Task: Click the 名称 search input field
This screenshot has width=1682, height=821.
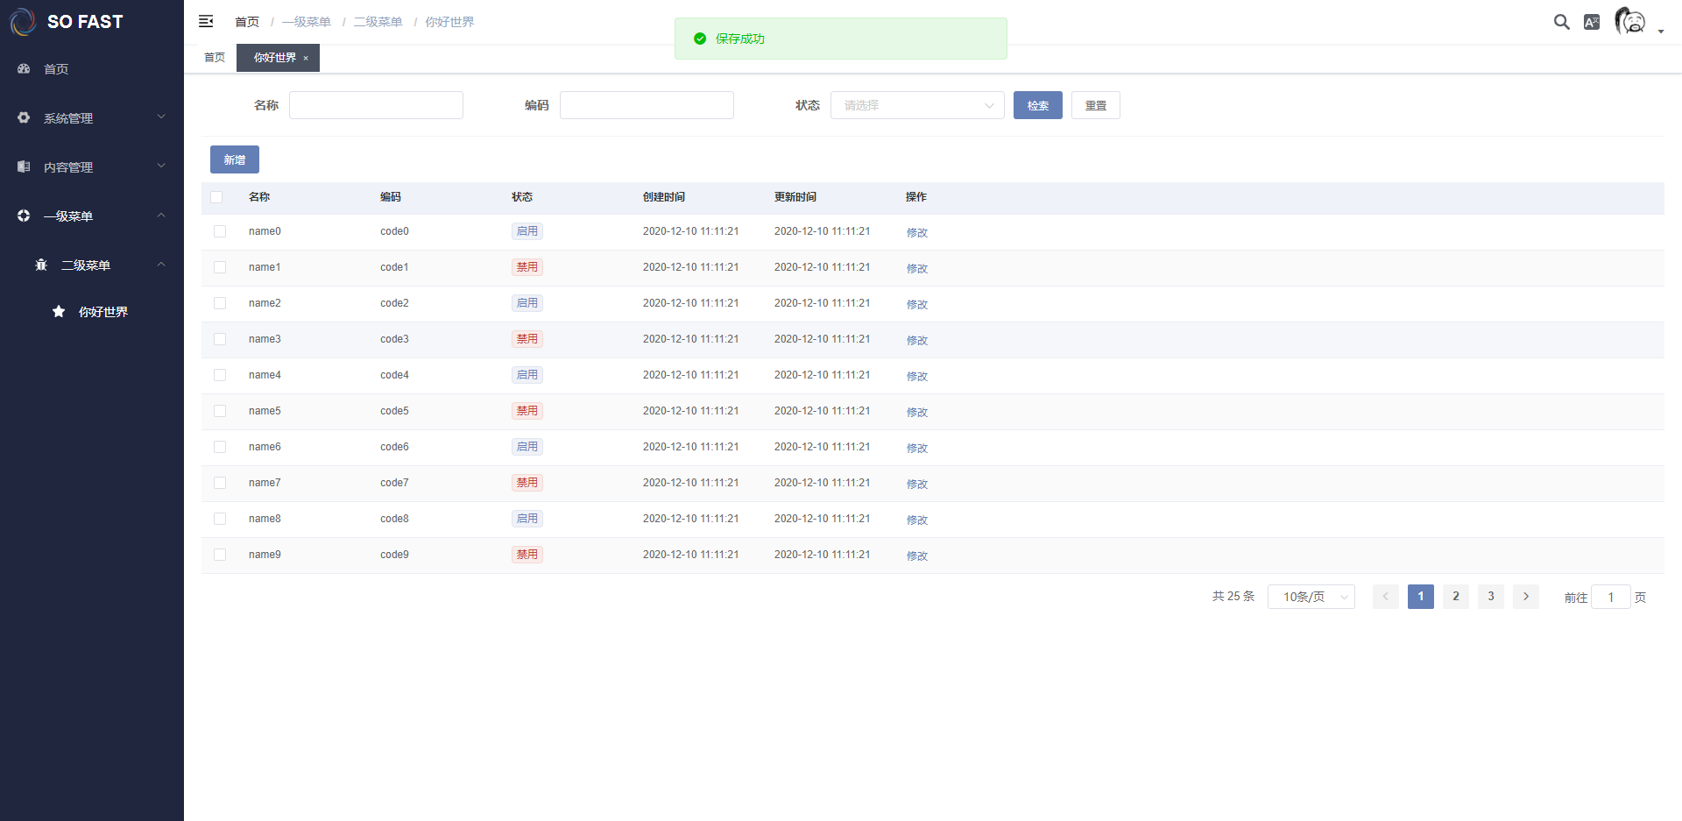Action: pos(376,105)
